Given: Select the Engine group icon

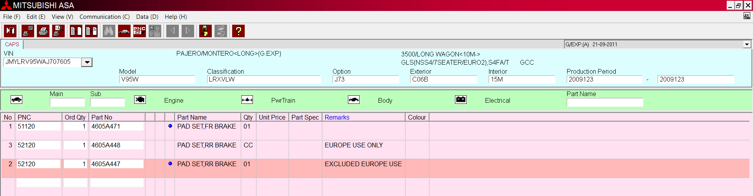Looking at the screenshot, I should 140,100.
